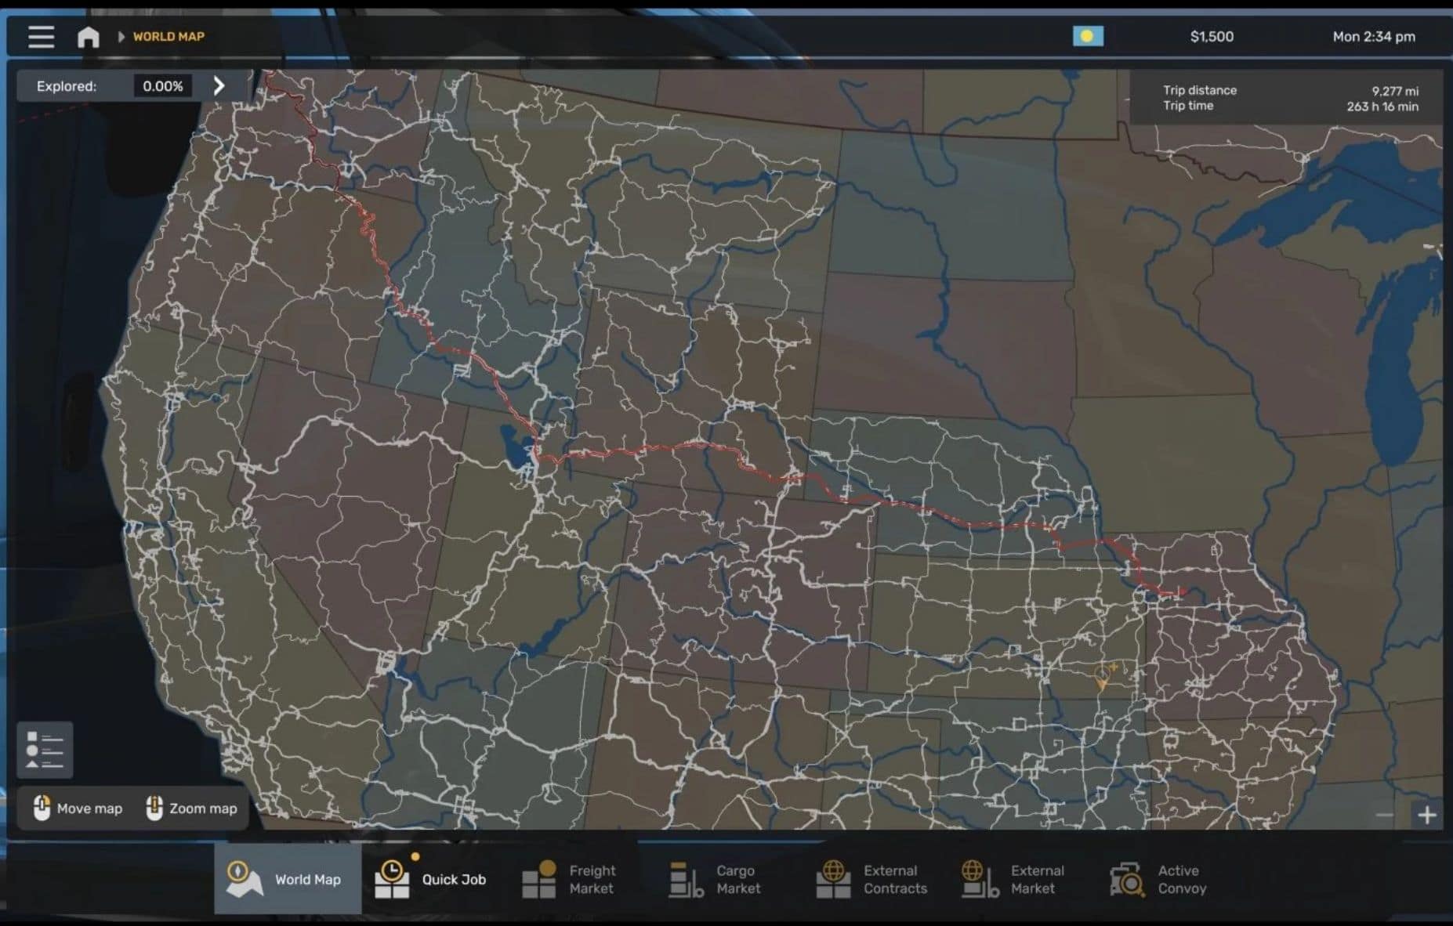
Task: Click the breadcrumb arrow before World Map
Action: [x=121, y=37]
